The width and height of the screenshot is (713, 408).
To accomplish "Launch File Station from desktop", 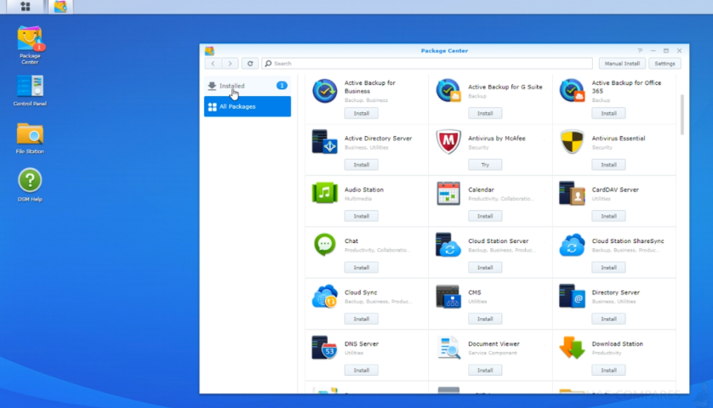I will [30, 138].
